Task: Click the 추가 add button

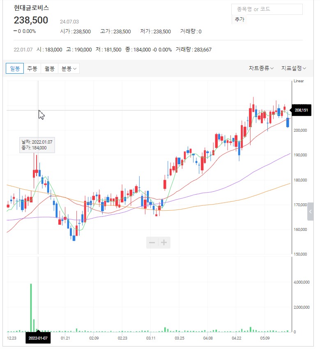Action: pos(239,20)
